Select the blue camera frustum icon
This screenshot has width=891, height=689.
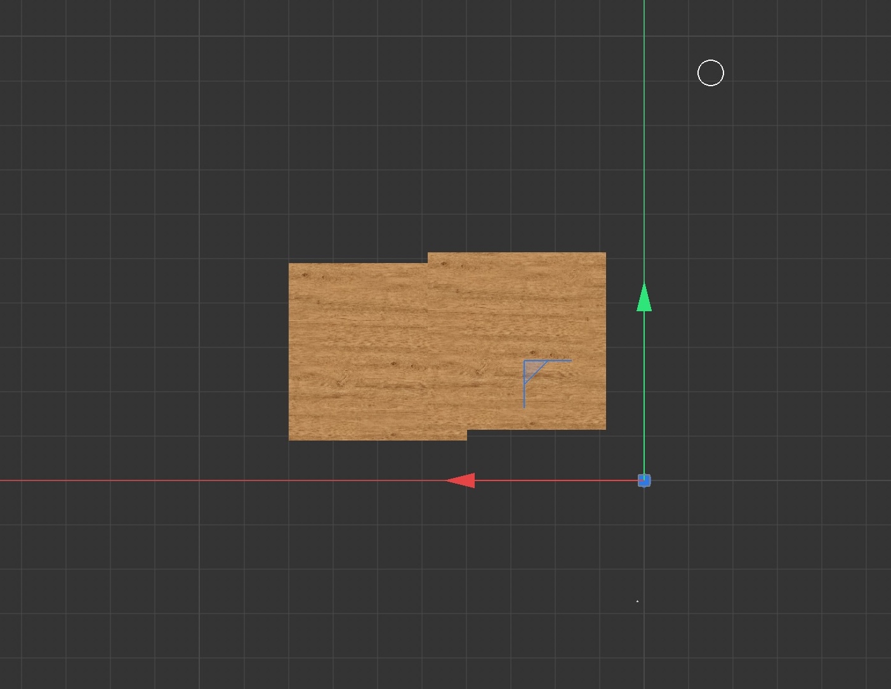pyautogui.click(x=547, y=383)
